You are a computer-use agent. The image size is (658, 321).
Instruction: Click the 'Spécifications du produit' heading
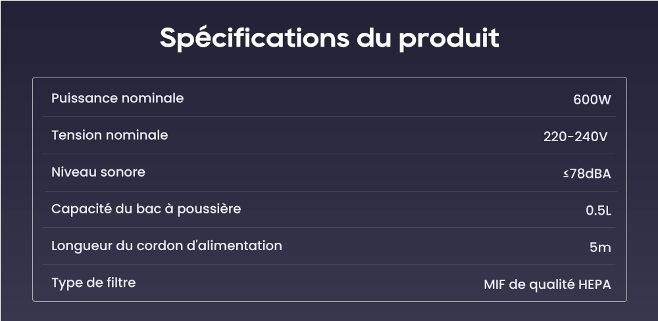[330, 39]
